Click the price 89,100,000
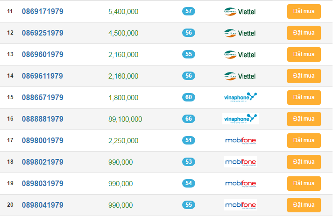The height and width of the screenshot is (217, 333). [x=125, y=119]
